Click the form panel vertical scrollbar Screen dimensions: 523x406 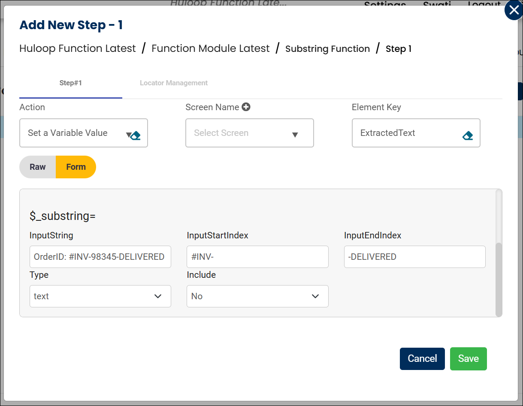coord(499,279)
